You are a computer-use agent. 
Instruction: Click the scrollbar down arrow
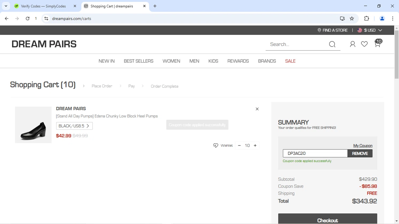pos(397,221)
